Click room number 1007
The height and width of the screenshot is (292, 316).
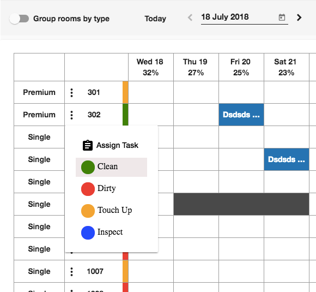pyautogui.click(x=95, y=271)
